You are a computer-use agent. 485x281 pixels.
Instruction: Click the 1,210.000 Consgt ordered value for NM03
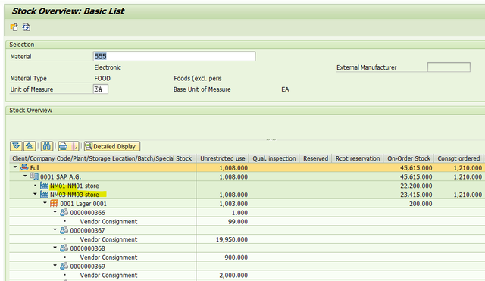pyautogui.click(x=468, y=195)
